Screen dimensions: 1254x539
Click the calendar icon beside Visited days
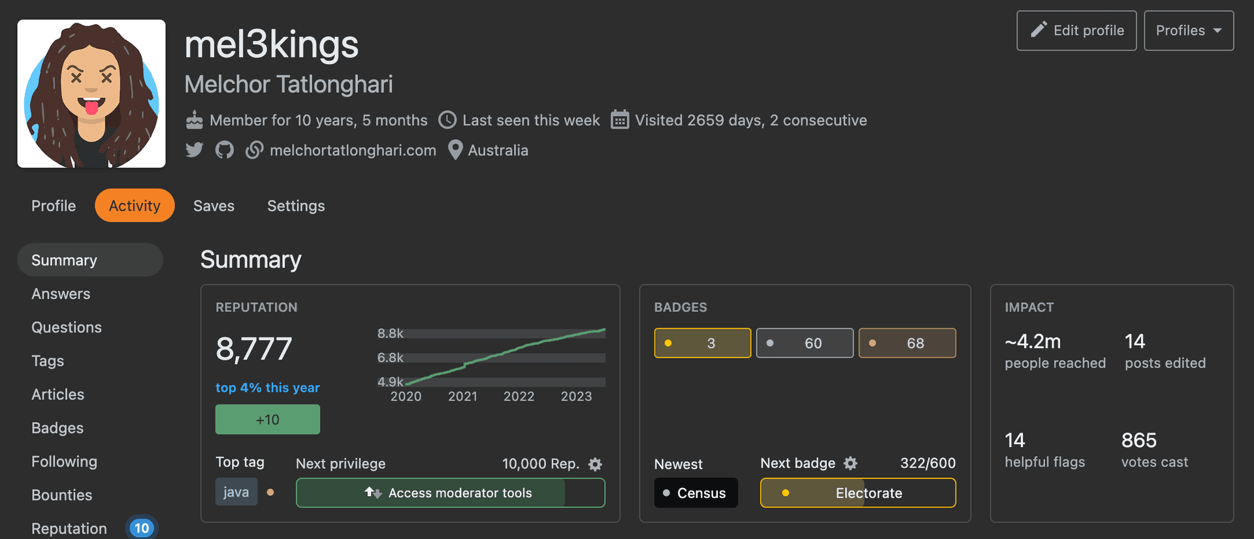pyautogui.click(x=620, y=120)
